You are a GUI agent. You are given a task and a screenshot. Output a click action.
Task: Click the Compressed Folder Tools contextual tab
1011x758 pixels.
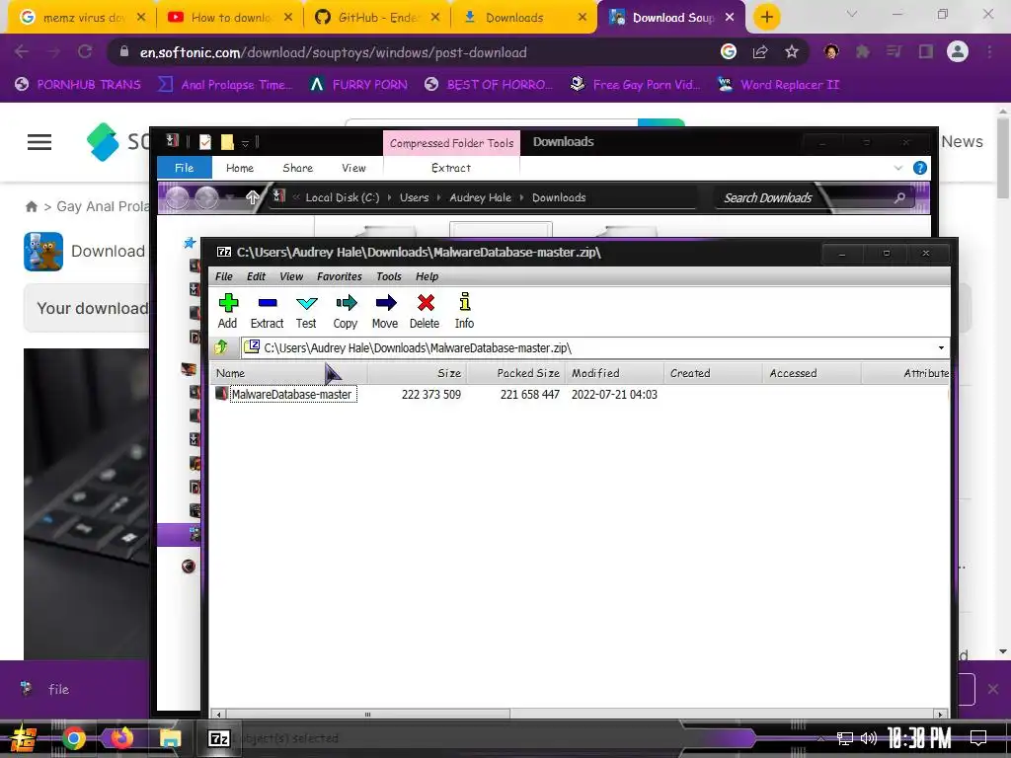coord(451,143)
